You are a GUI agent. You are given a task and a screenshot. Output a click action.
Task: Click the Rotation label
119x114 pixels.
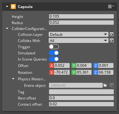point(25,73)
